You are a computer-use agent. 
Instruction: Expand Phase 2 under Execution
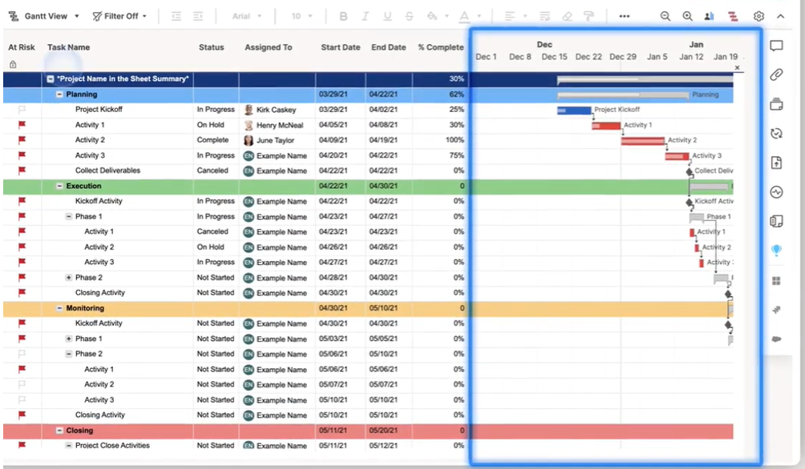[x=71, y=277]
